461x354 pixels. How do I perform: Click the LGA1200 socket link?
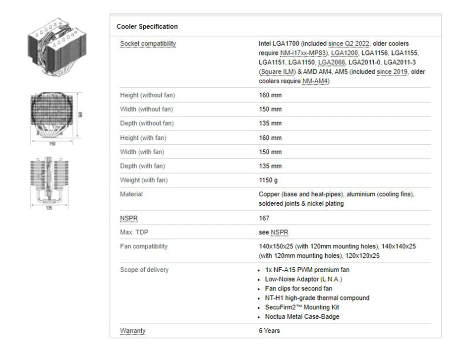point(344,53)
